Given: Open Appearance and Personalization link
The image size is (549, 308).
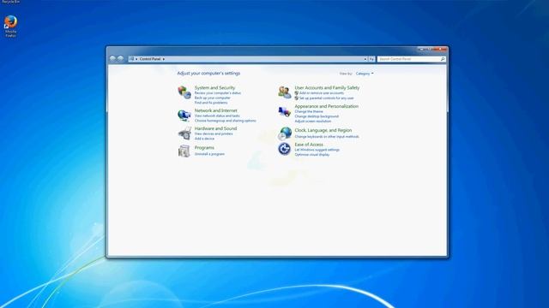Looking at the screenshot, I should click(x=326, y=106).
